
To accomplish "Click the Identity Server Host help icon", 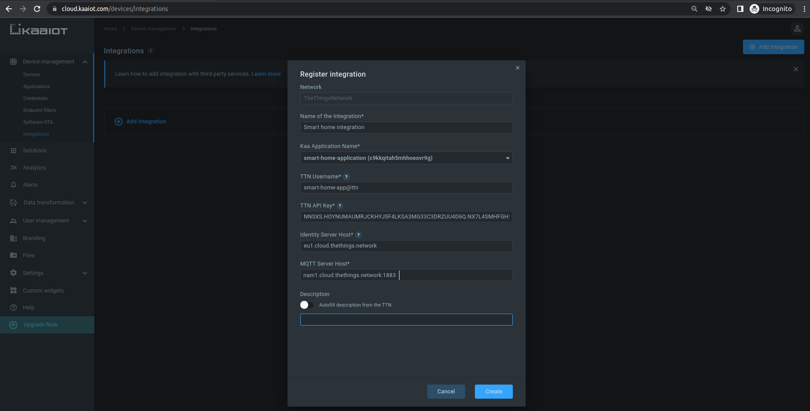I will point(358,235).
